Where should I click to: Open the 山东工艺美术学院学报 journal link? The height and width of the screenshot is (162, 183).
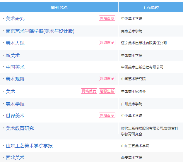tap(29, 146)
